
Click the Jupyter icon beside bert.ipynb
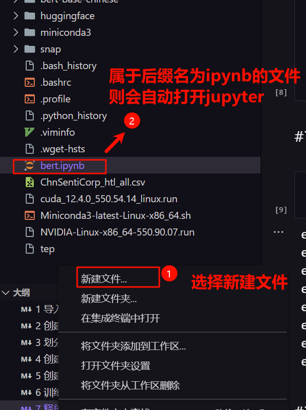point(30,166)
